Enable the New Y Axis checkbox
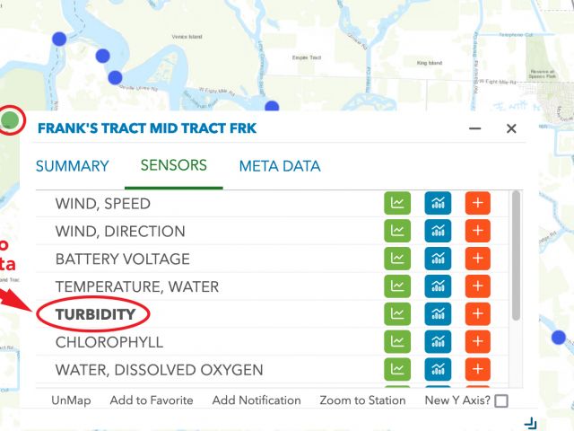Viewport: 574px width, 431px height. click(501, 400)
